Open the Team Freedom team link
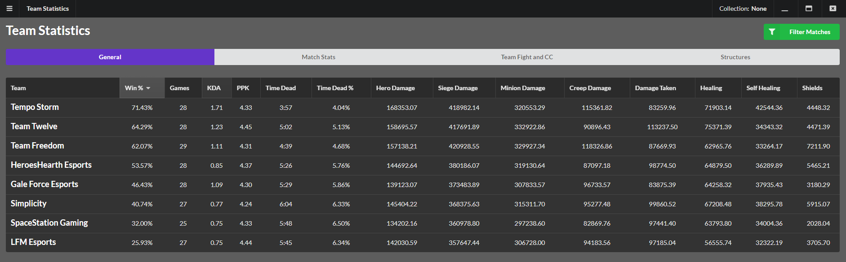The height and width of the screenshot is (262, 846). pyautogui.click(x=37, y=146)
